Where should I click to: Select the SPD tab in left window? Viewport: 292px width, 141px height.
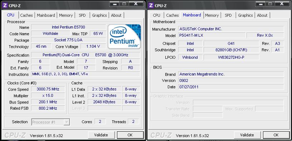point(82,15)
